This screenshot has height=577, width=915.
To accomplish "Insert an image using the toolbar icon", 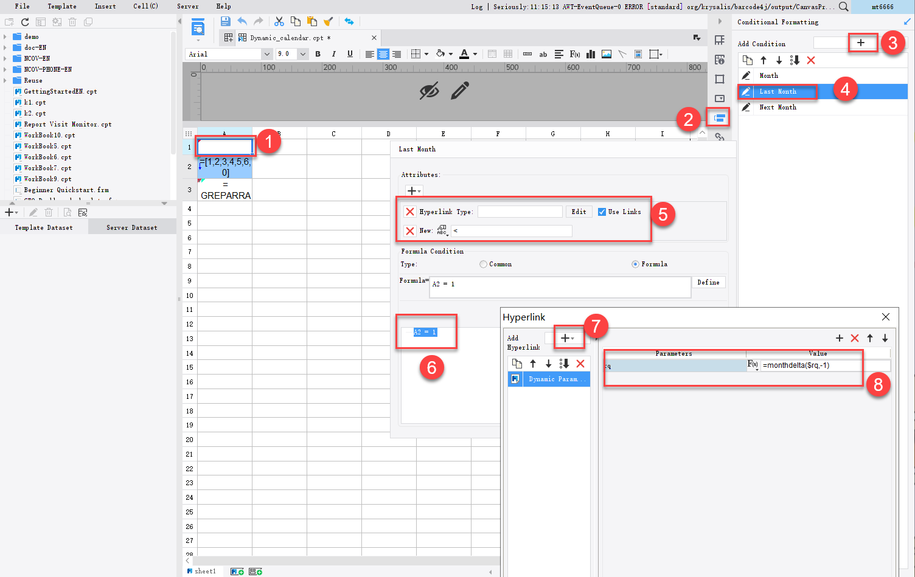I will [x=606, y=54].
